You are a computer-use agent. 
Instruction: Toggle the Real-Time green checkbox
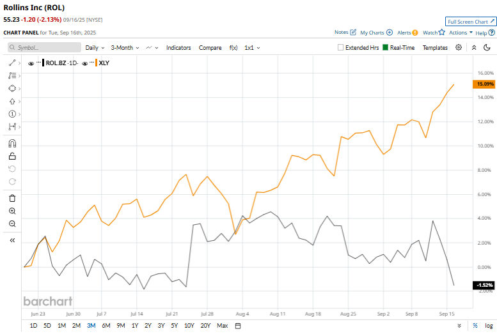coord(386,47)
